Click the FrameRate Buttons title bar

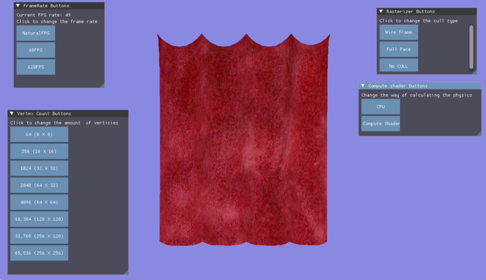(x=59, y=6)
